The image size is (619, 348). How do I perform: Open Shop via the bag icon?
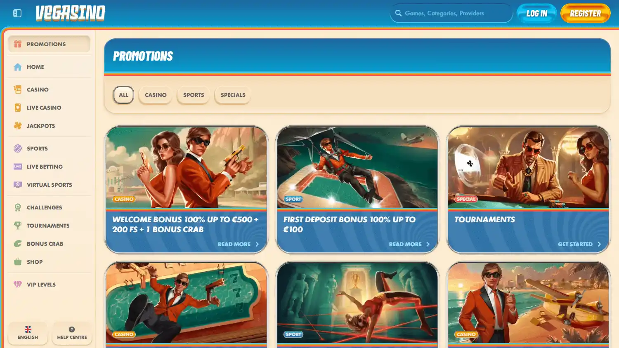tap(18, 262)
